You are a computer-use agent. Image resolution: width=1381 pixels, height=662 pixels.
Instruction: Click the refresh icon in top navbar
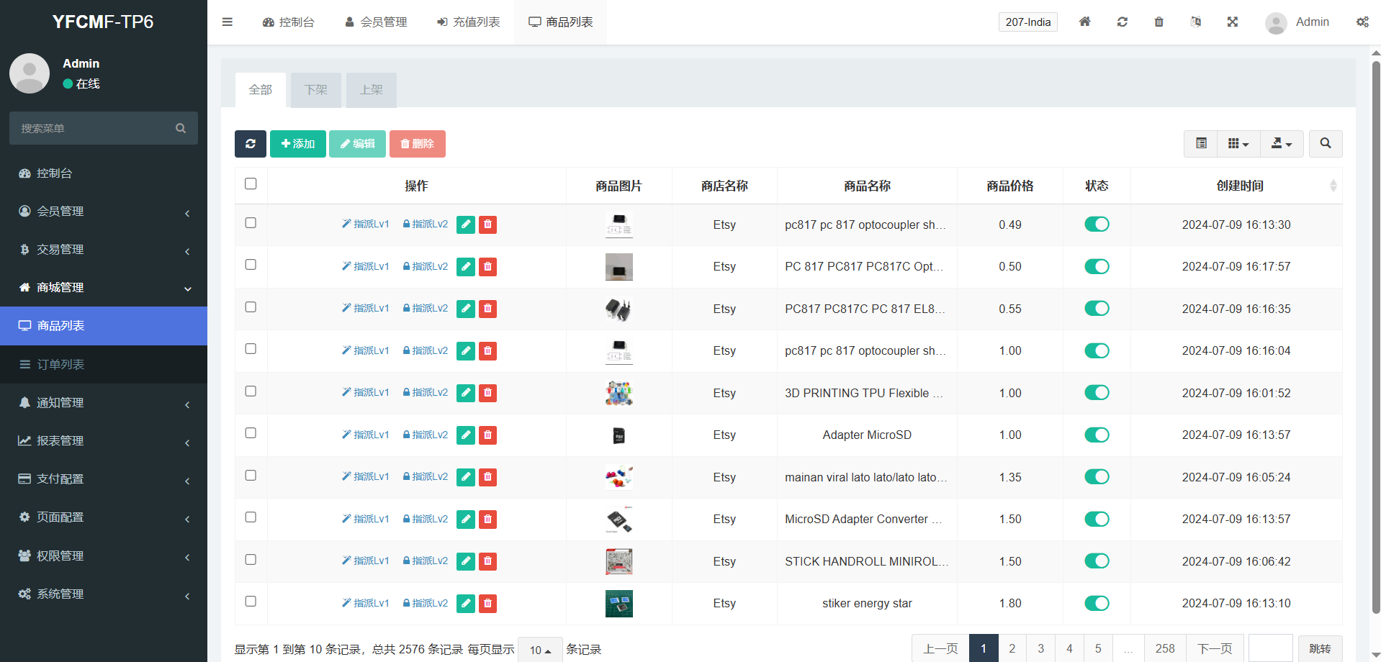1122,22
